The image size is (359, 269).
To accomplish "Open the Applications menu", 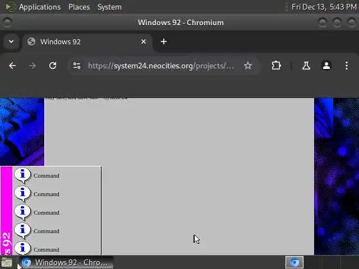I will tap(40, 7).
